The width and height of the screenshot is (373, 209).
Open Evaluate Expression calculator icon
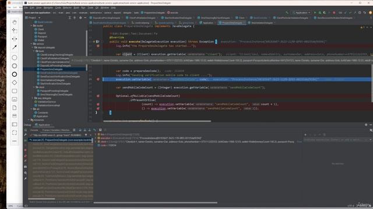pos(100,130)
